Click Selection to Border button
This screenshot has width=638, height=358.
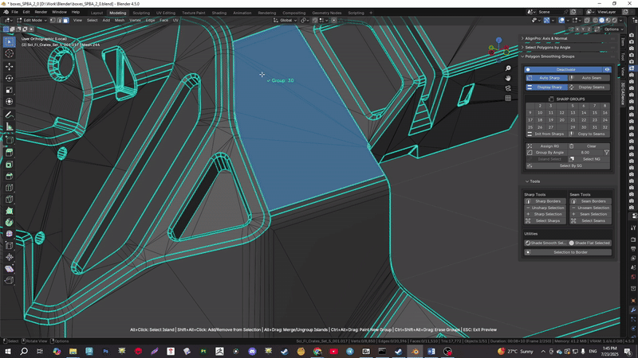568,252
